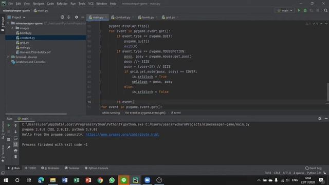329x185 pixels.
Task: Open WhatsApp from taskbar
Action: pyautogui.click(x=112, y=180)
